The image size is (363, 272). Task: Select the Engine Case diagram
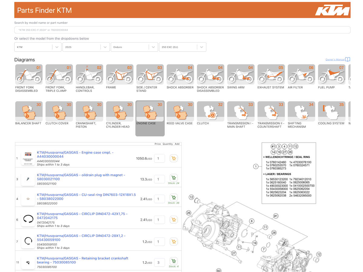(x=150, y=118)
